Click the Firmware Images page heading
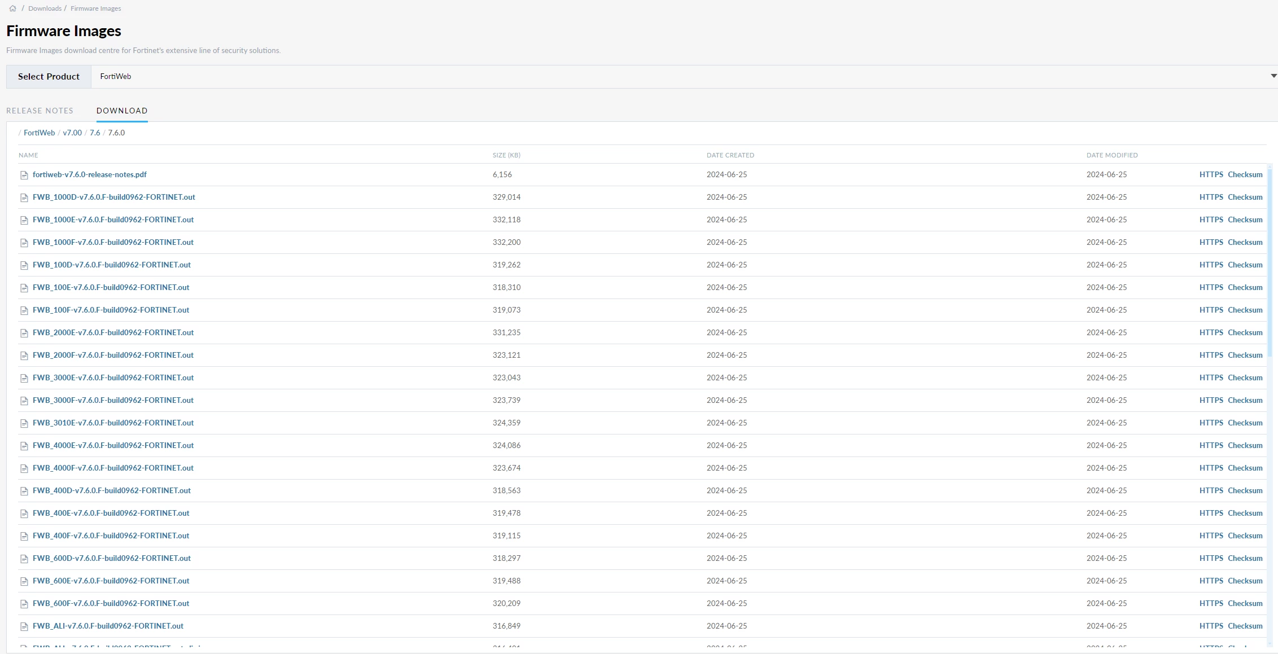 [64, 31]
